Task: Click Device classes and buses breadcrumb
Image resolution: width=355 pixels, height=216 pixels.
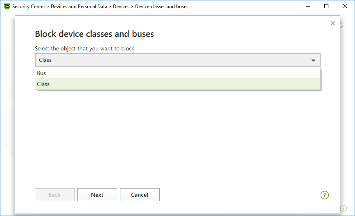Action: point(162,7)
